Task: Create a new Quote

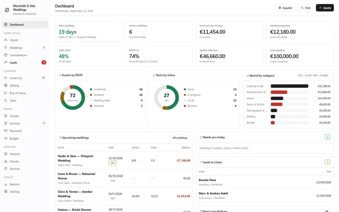Action: (325, 8)
